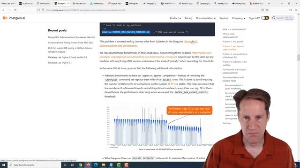Open the Windows Start menu

pos(3,165)
